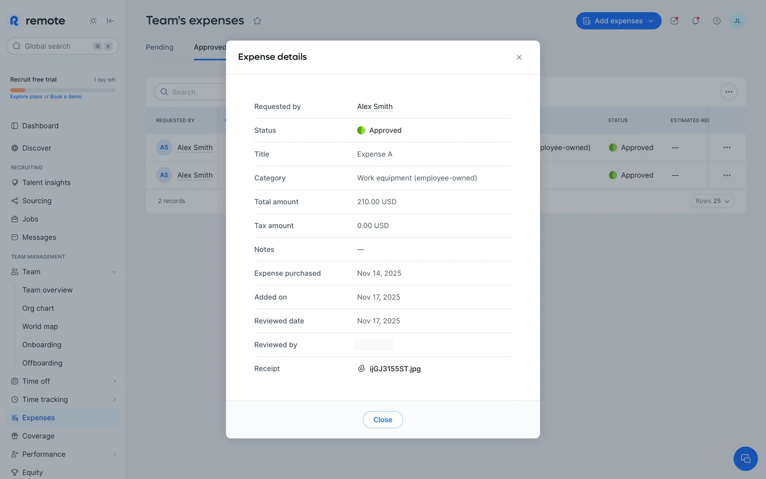Click the Recruit free trial progress bar
The width and height of the screenshot is (766, 479).
click(x=63, y=90)
